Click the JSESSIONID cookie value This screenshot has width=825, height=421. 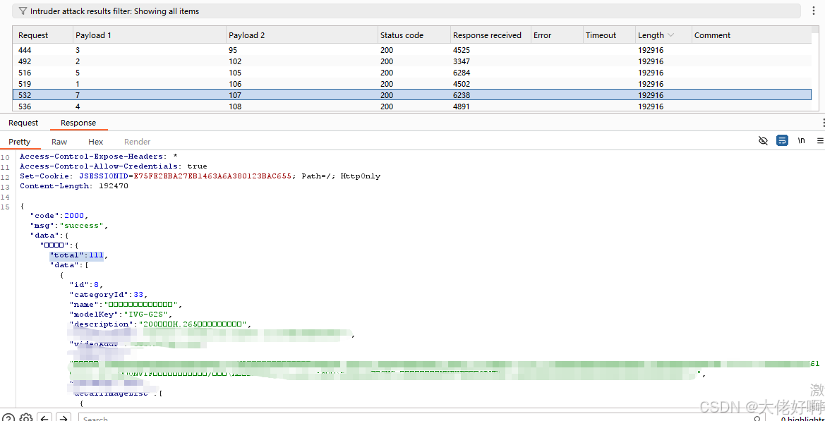point(212,176)
